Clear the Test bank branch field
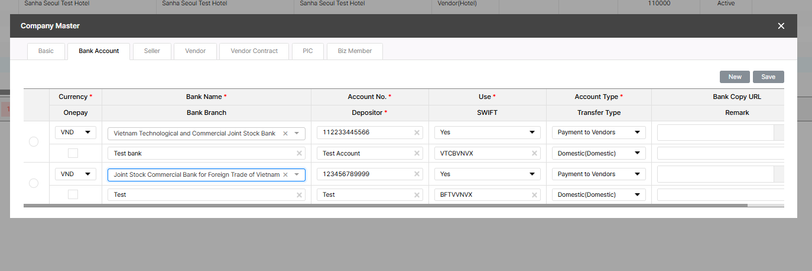812x271 pixels. (299, 154)
